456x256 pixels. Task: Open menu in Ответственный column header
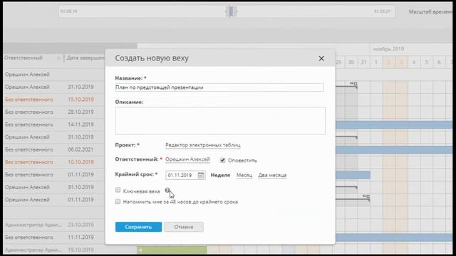point(58,58)
